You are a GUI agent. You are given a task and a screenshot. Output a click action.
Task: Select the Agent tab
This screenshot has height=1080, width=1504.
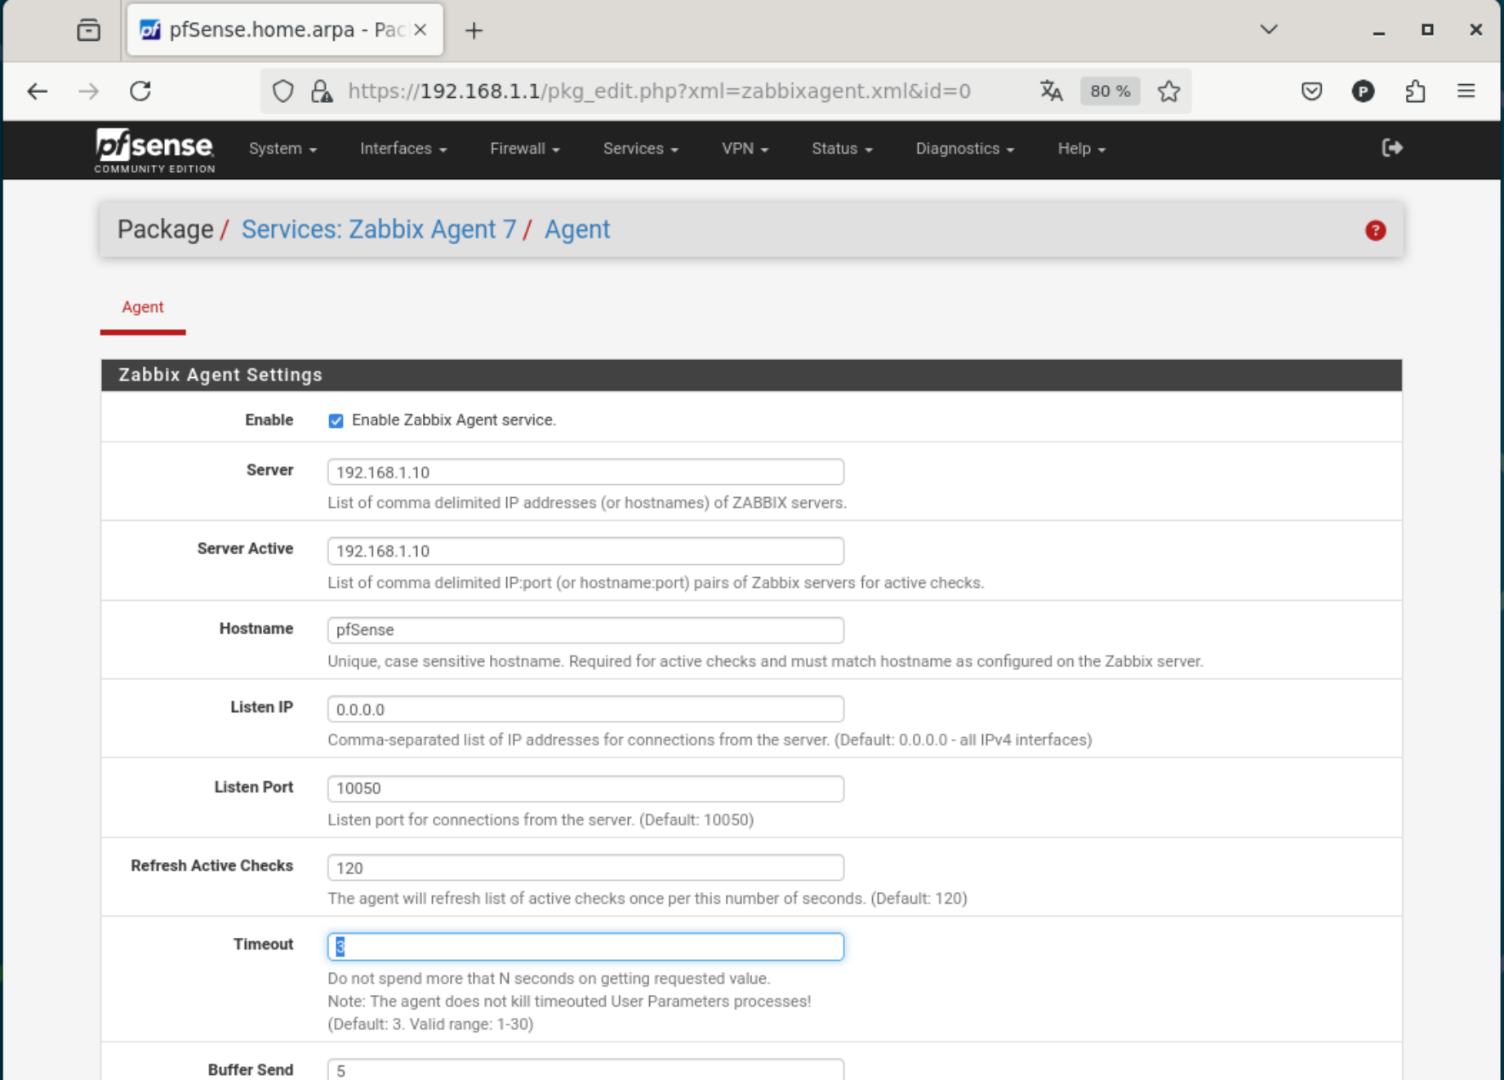click(143, 307)
